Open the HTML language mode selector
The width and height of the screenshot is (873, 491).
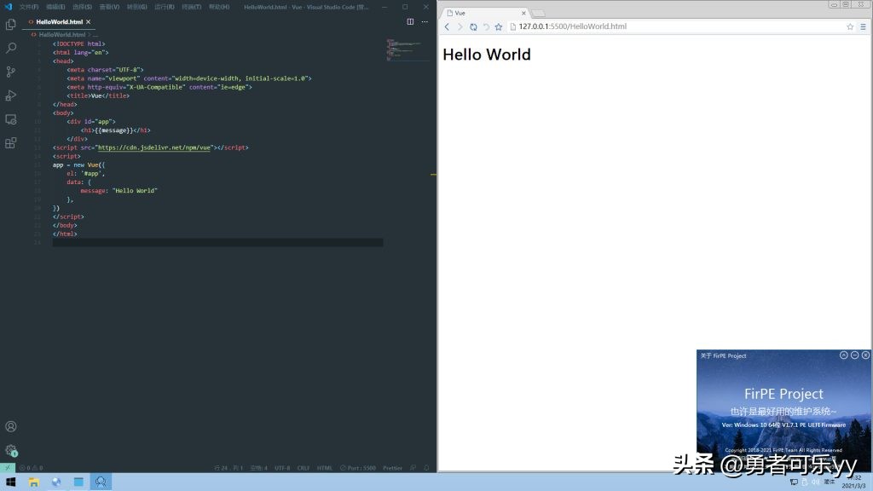pyautogui.click(x=325, y=468)
